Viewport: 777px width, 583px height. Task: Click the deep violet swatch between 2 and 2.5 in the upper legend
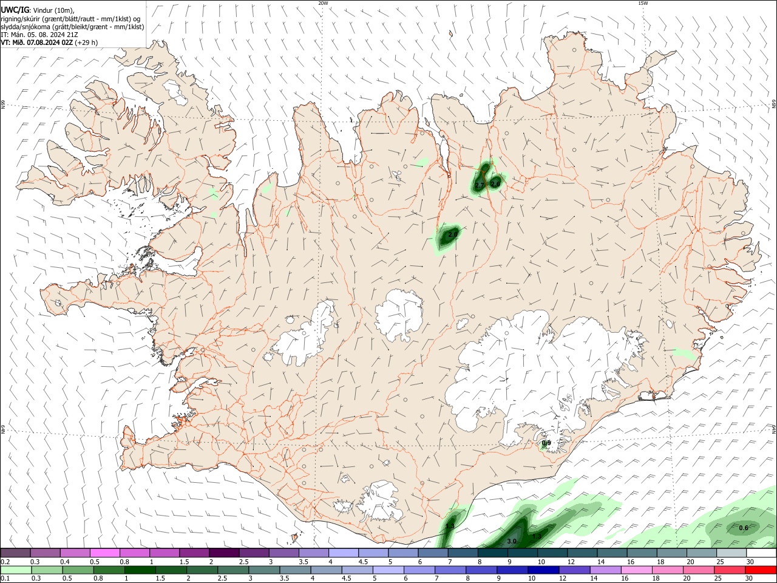(224, 553)
